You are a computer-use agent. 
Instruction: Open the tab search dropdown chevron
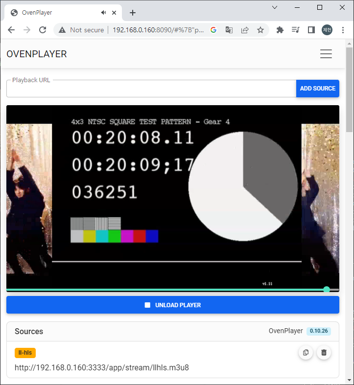point(275,7)
